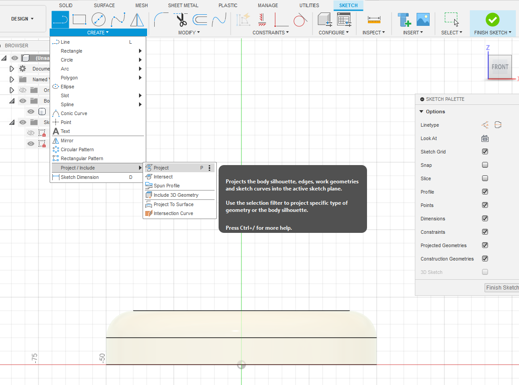Toggle visibility eye of the Bodies folder
The width and height of the screenshot is (519, 385).
23,101
